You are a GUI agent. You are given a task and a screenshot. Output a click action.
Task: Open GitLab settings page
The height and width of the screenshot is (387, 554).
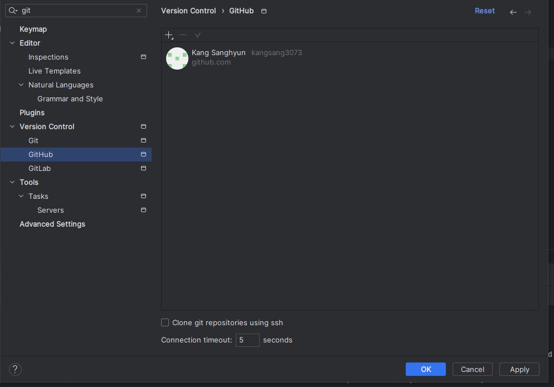[x=40, y=168]
